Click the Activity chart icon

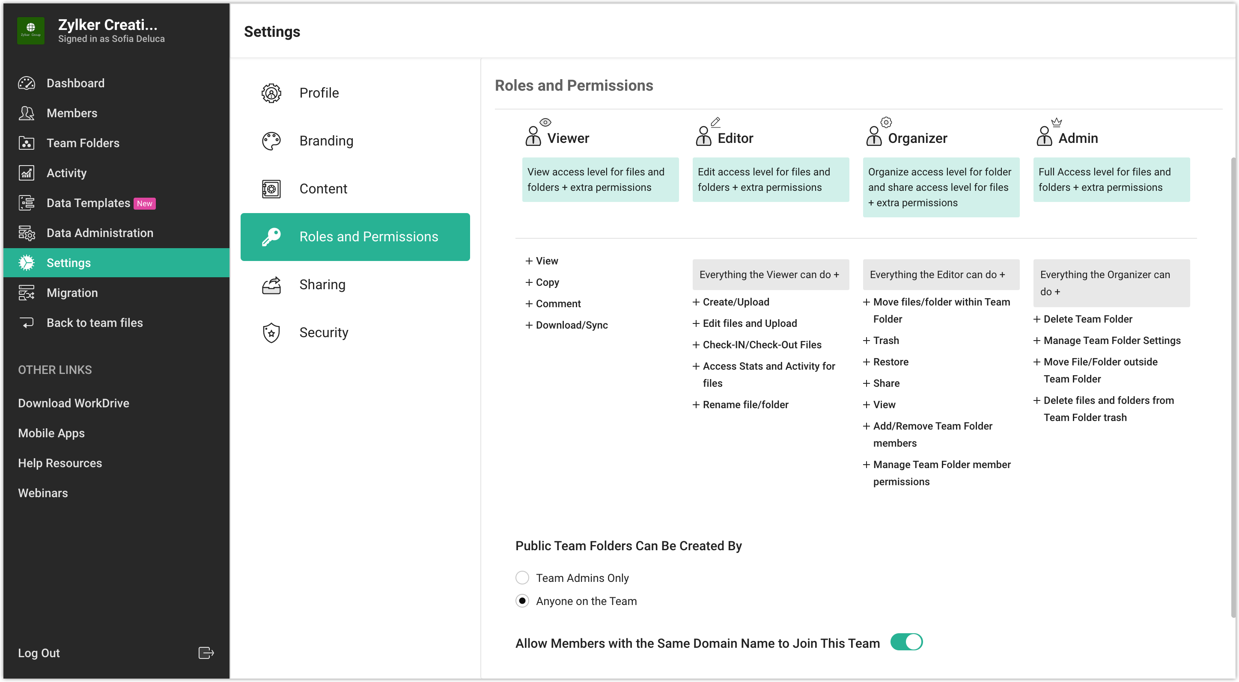[27, 173]
